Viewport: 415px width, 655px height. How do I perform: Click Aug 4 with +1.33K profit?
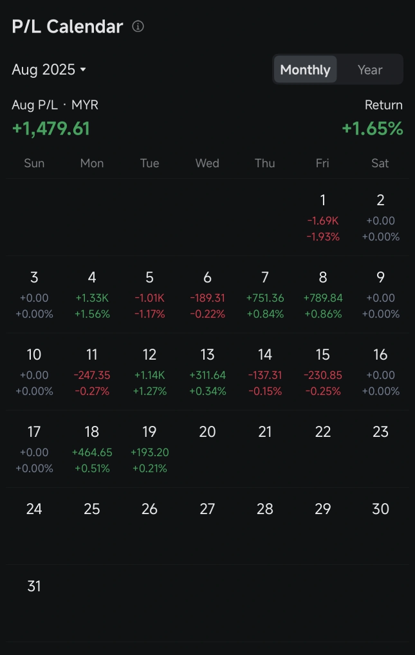(x=91, y=294)
